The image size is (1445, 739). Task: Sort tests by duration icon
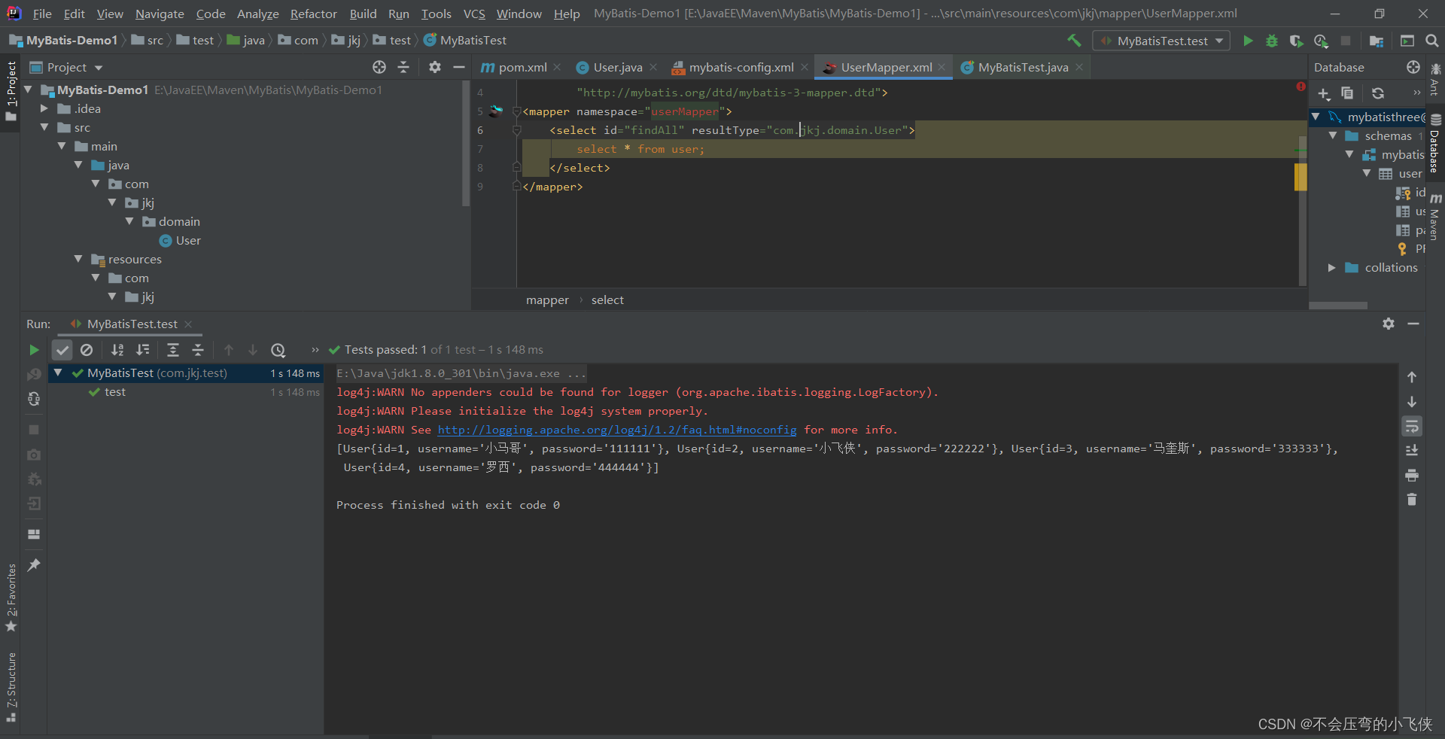142,350
